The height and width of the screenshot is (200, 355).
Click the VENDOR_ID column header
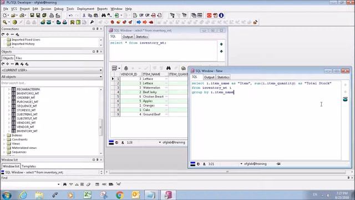tap(131, 74)
